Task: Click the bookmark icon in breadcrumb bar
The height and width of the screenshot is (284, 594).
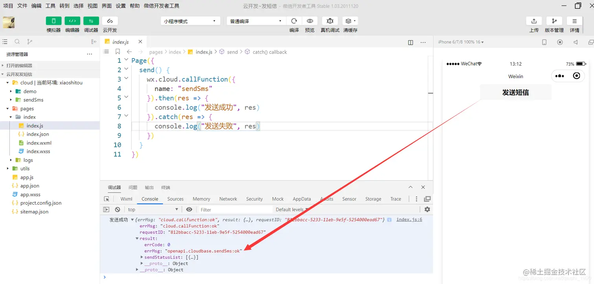Action: (x=117, y=51)
